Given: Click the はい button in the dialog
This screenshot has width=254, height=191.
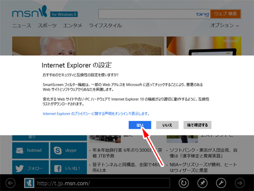Looking at the screenshot, I should 140,125.
